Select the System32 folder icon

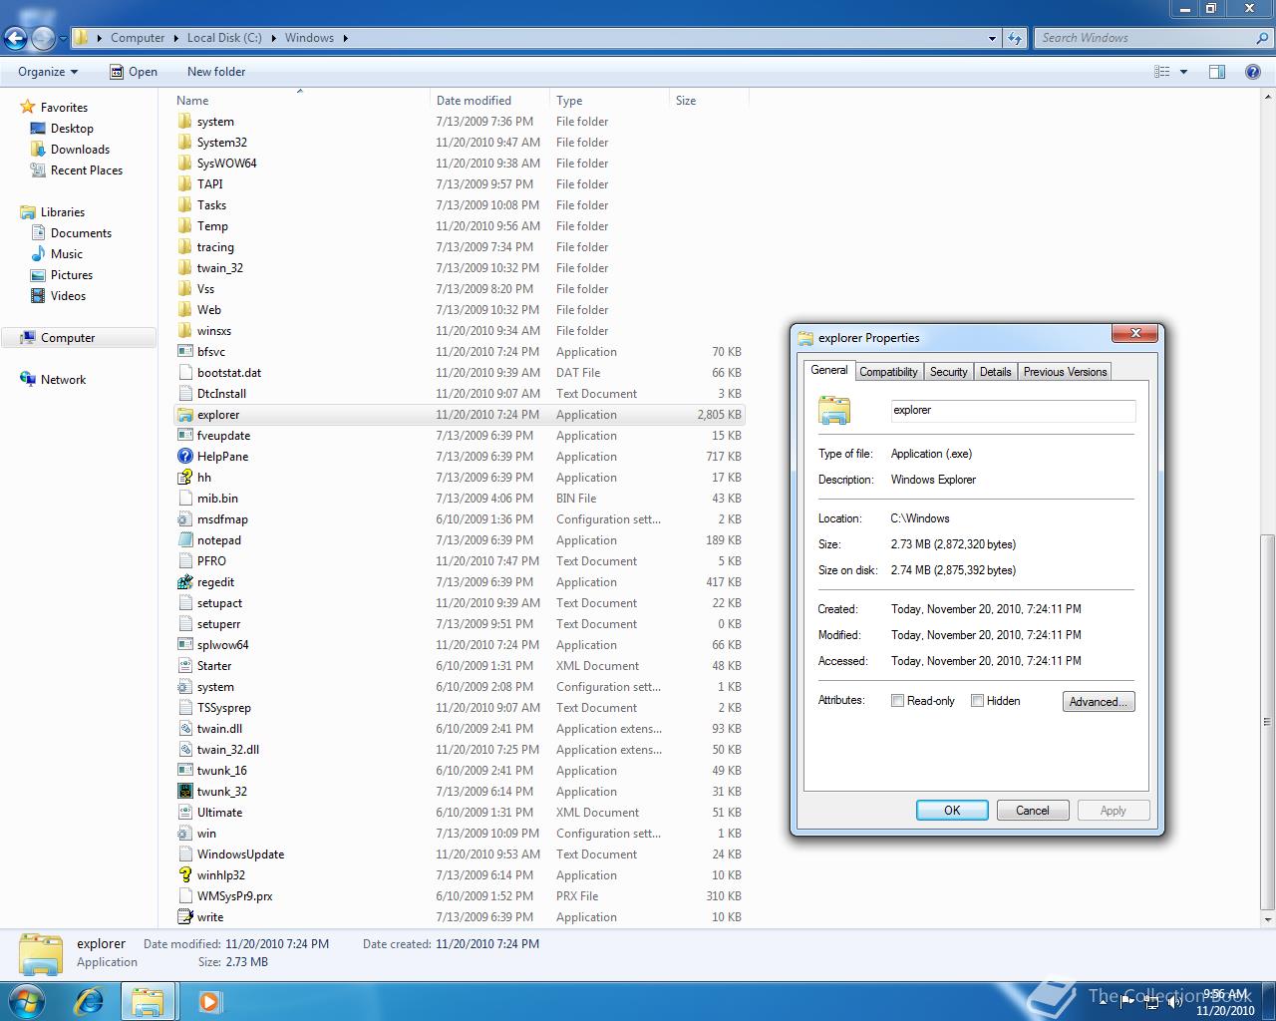pyautogui.click(x=184, y=143)
